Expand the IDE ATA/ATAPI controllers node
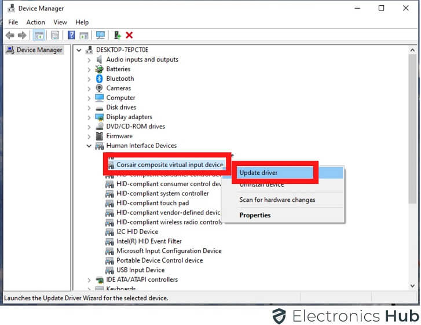The image size is (421, 325). 89,280
